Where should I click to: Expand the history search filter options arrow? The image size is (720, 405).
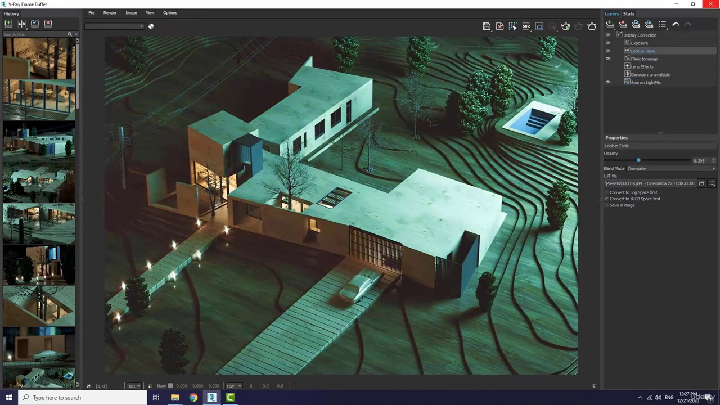point(76,34)
